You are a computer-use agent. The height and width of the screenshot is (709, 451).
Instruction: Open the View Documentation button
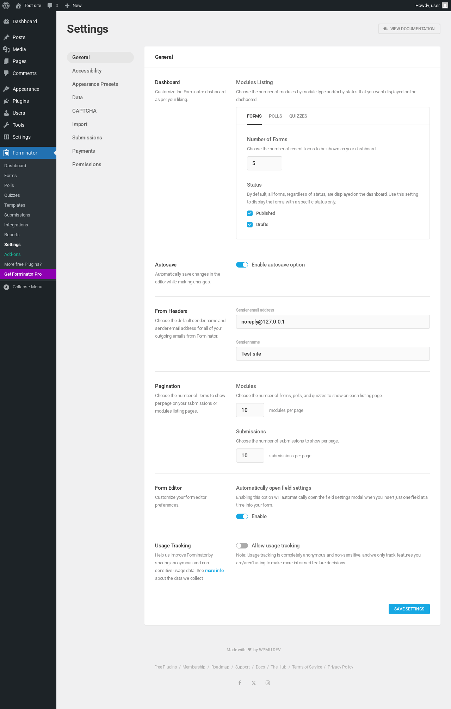pyautogui.click(x=409, y=29)
